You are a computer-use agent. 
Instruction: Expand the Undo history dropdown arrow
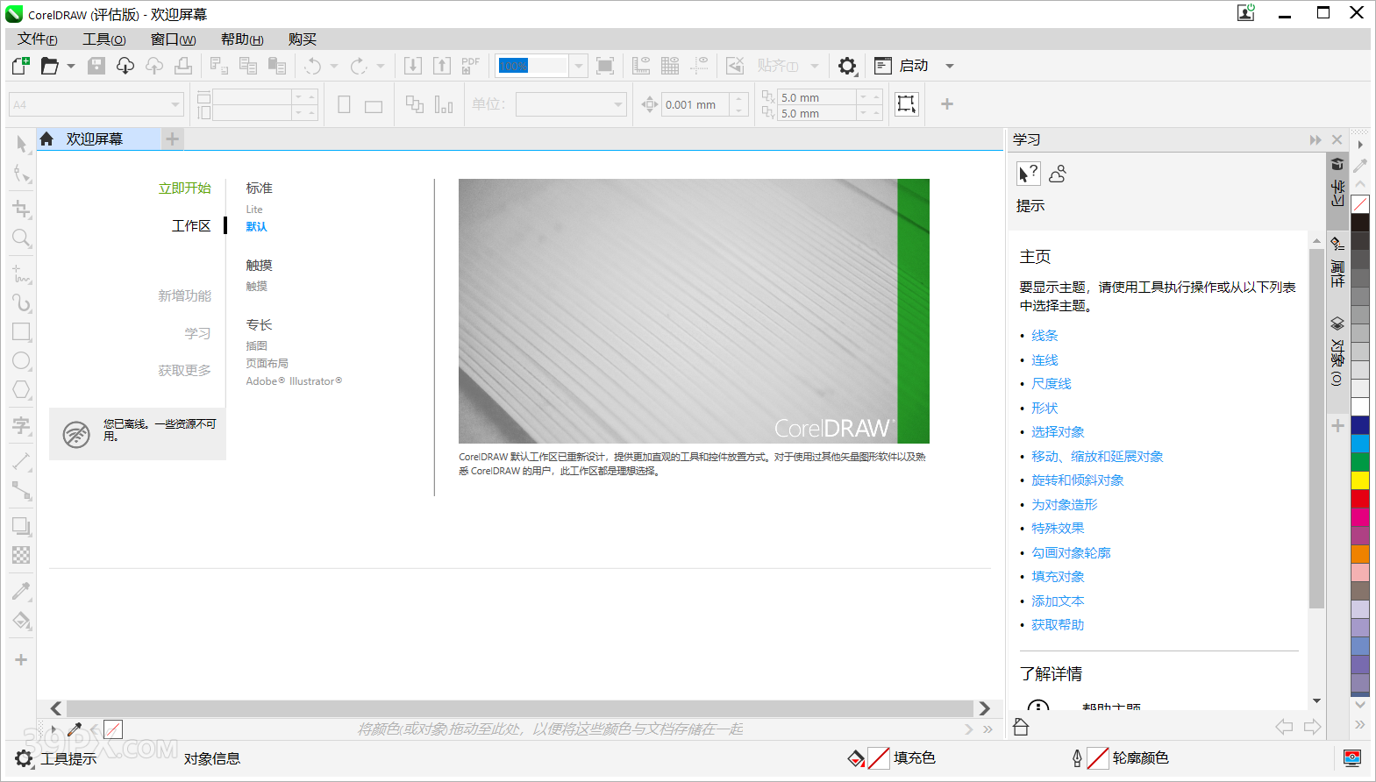(334, 66)
